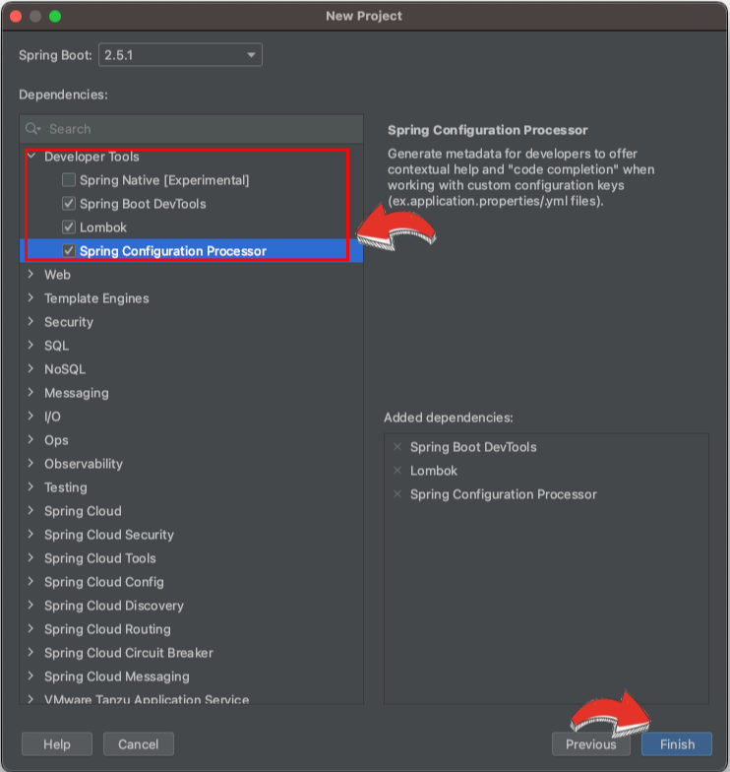Go back with the Previous button
This screenshot has height=772, width=730.
(590, 744)
